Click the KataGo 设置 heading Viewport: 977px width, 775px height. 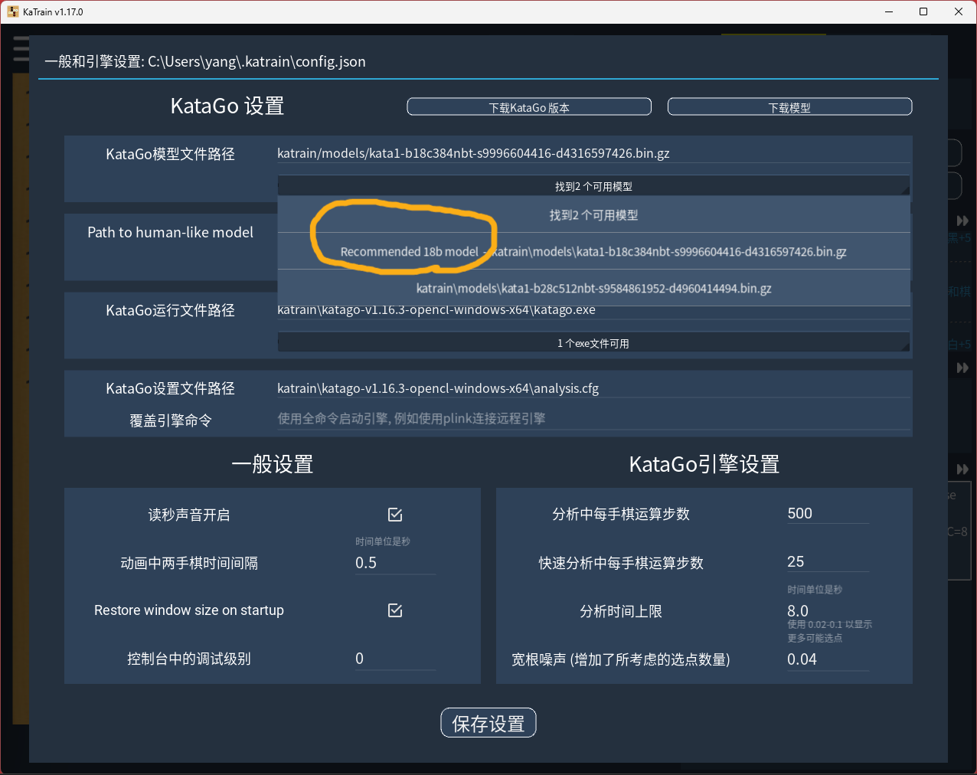click(x=227, y=106)
